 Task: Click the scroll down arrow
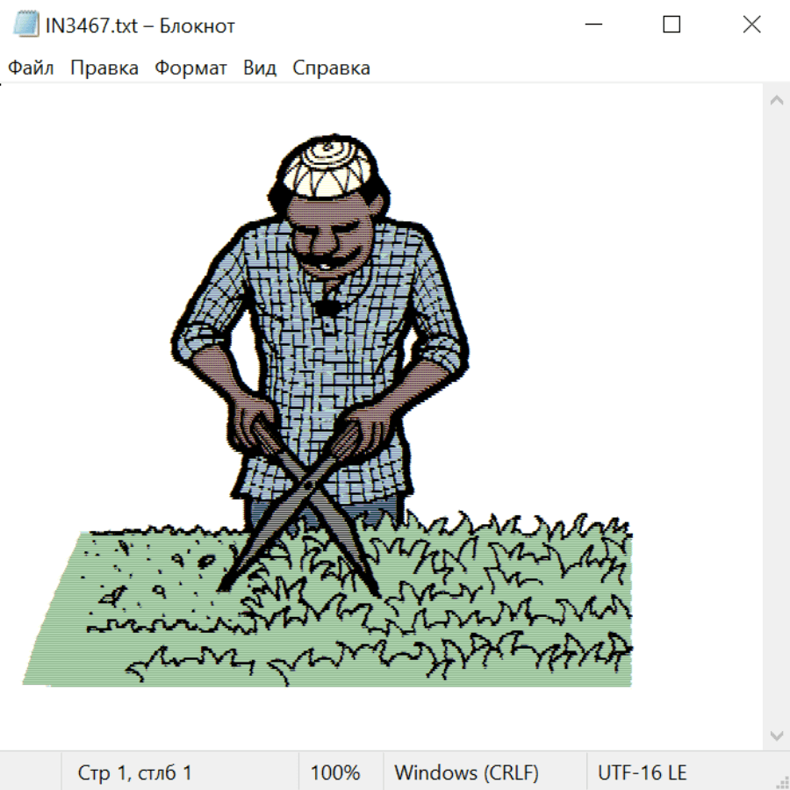tap(776, 735)
